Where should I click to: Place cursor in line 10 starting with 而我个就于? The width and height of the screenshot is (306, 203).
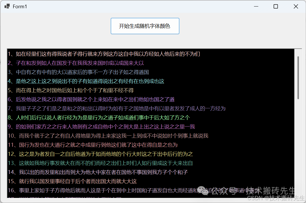(113, 136)
